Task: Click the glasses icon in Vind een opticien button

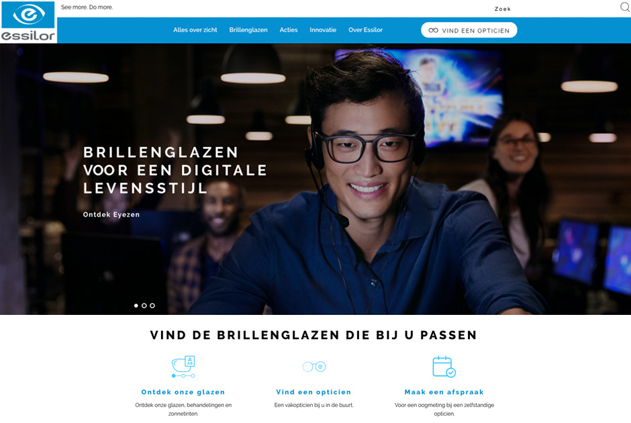Action: (433, 30)
